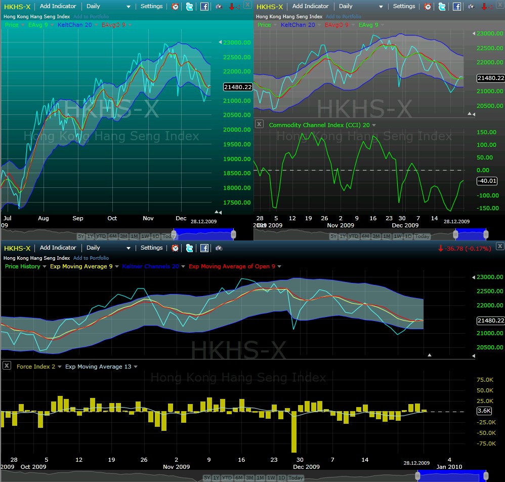505x482 pixels.
Task: Click Facebook icon in top-right chart
Action: [457, 7]
